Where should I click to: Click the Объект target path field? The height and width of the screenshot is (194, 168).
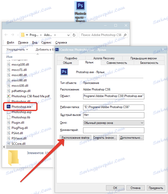pos(114,96)
